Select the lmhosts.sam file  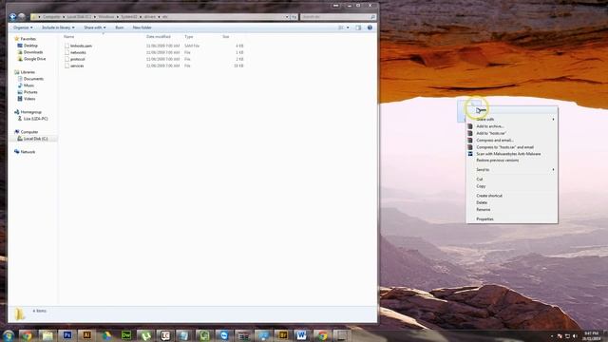coord(81,47)
